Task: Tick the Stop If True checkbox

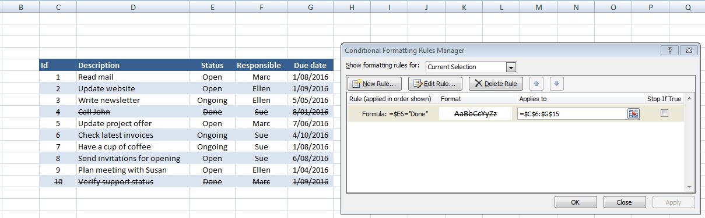Action: (x=664, y=114)
